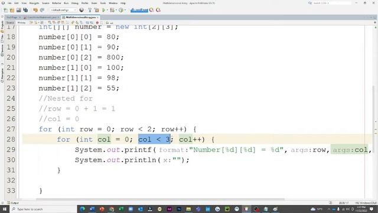
Task: Switch editor to History view
Action: tap(21, 22)
